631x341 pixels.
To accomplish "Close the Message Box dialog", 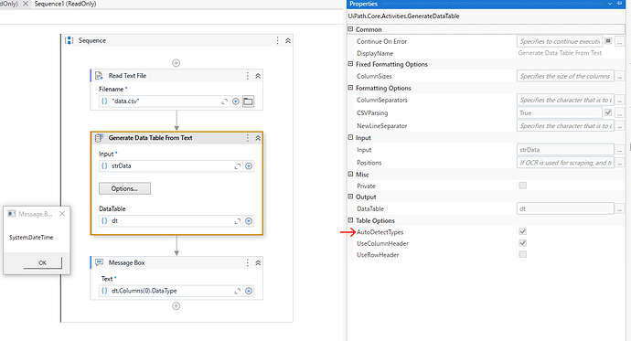I will [x=62, y=214].
